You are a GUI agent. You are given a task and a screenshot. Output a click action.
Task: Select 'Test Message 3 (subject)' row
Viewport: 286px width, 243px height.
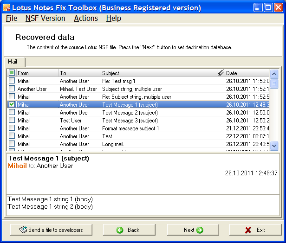[x=138, y=121]
